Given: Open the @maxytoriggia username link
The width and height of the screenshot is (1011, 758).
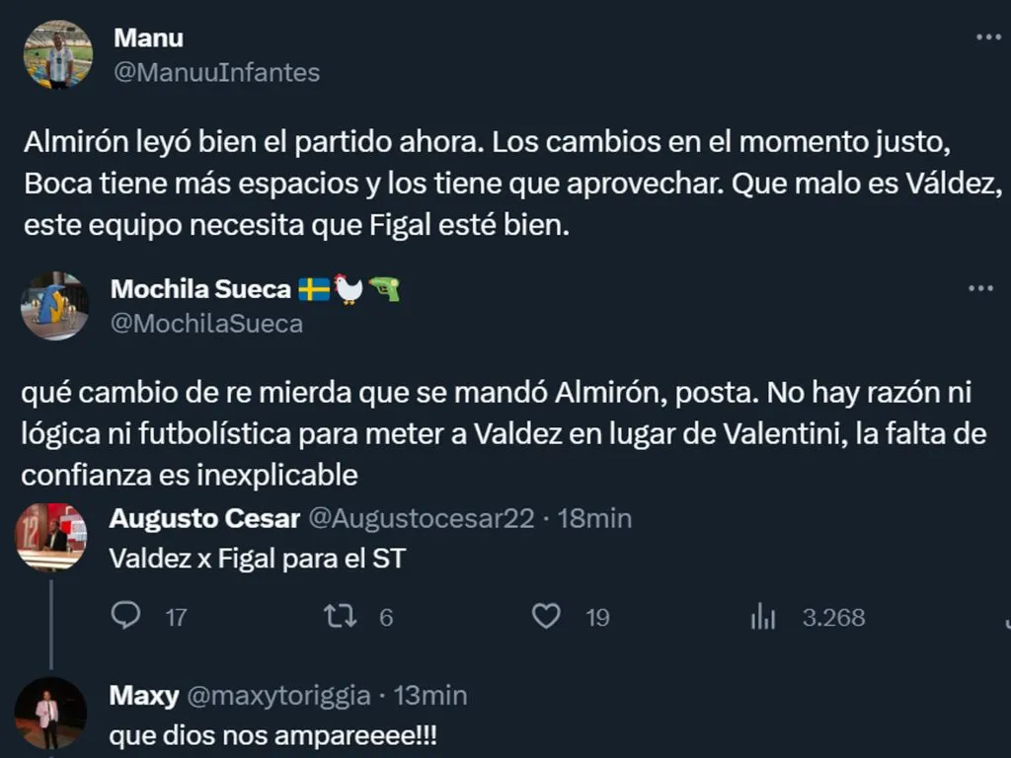Looking at the screenshot, I should coord(279,696).
